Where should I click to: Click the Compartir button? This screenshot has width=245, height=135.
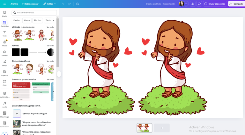pyautogui.click(x=237, y=4)
